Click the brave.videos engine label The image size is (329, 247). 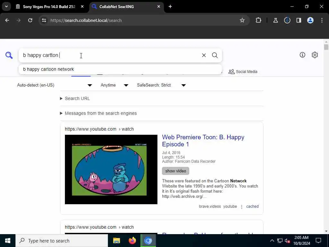coord(210,206)
